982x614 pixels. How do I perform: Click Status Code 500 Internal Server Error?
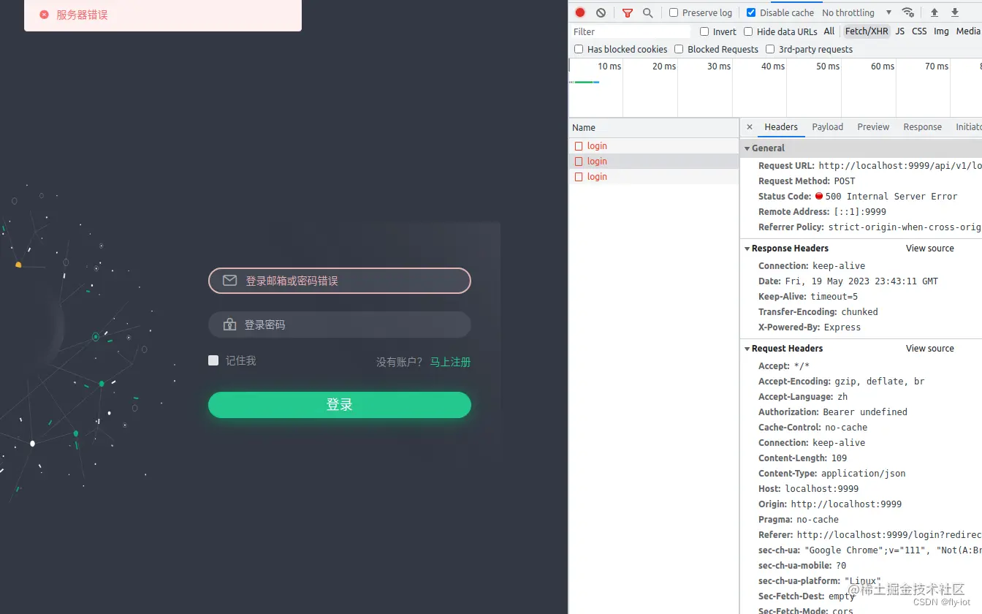(858, 197)
